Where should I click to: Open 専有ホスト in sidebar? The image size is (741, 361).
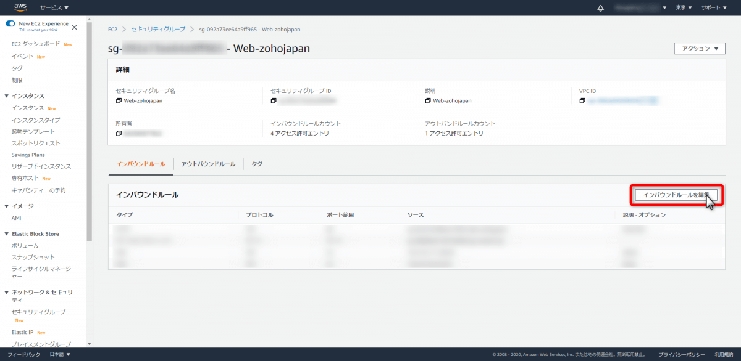(25, 178)
